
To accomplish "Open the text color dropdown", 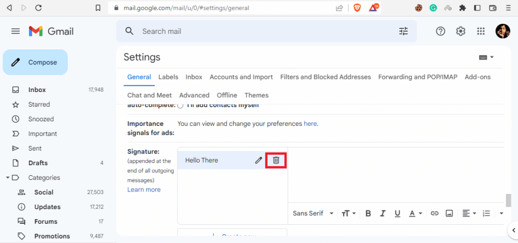I will click(x=416, y=213).
